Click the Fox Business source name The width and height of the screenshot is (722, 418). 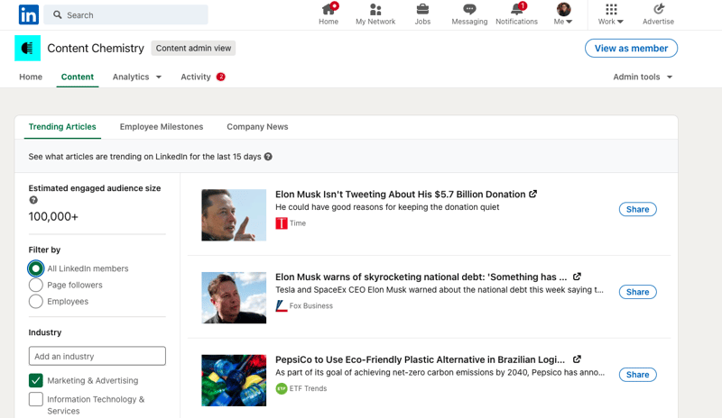click(x=310, y=305)
